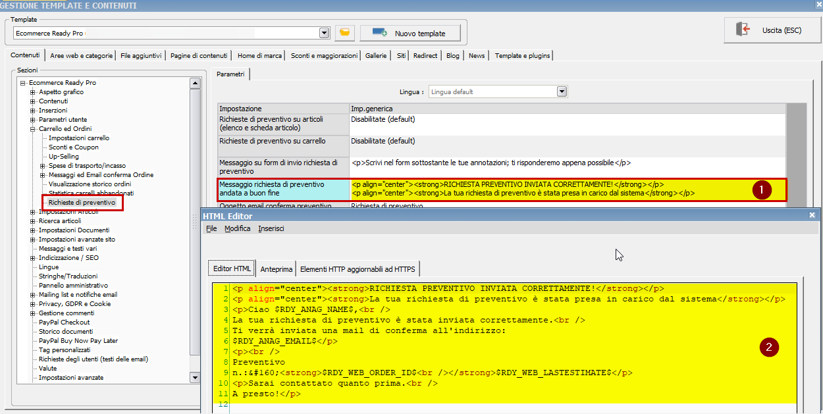Click the tree scrollbar down arrow
This screenshot has height=414, width=823.
pyautogui.click(x=195, y=378)
